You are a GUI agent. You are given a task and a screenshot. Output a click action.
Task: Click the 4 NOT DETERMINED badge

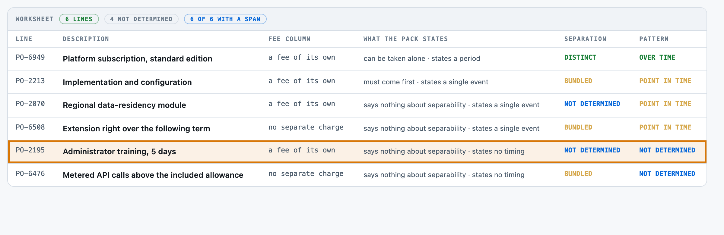141,19
